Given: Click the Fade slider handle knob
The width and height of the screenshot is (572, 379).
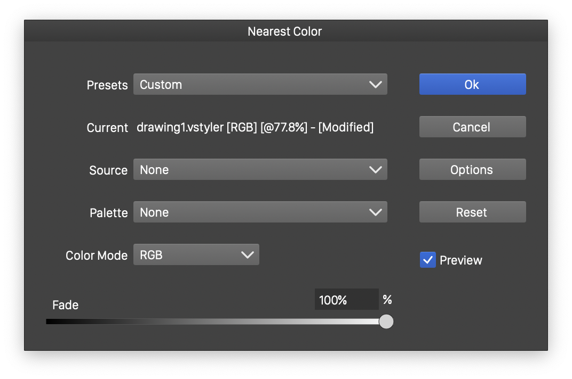Looking at the screenshot, I should (x=386, y=322).
